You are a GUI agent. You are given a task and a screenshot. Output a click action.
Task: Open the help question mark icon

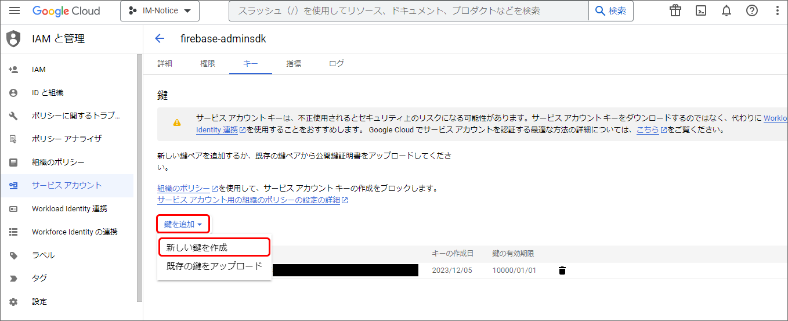click(x=752, y=10)
